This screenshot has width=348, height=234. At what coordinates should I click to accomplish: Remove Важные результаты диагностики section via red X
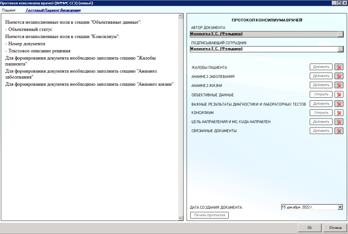[x=339, y=104]
